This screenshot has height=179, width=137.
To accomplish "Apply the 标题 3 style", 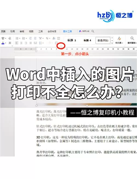I will click(x=72, y=40).
